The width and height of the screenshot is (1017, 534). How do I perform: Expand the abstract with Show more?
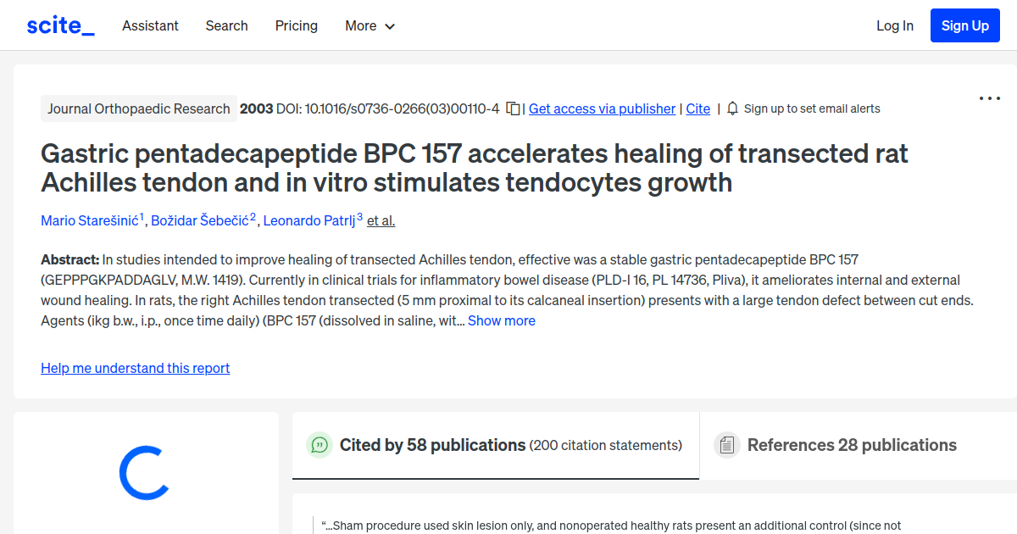[x=501, y=320]
